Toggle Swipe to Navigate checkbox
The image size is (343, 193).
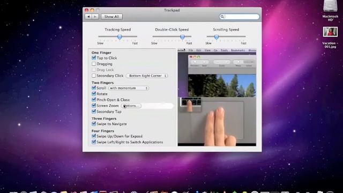click(x=94, y=124)
